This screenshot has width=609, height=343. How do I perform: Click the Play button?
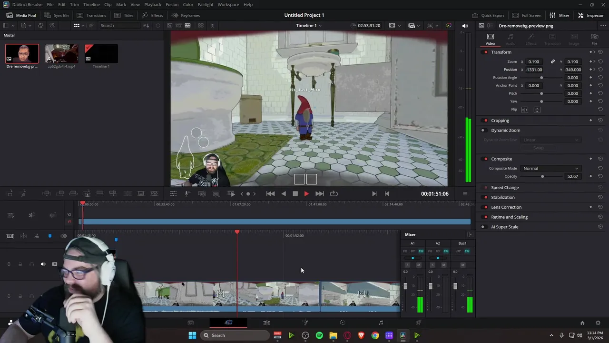click(306, 193)
